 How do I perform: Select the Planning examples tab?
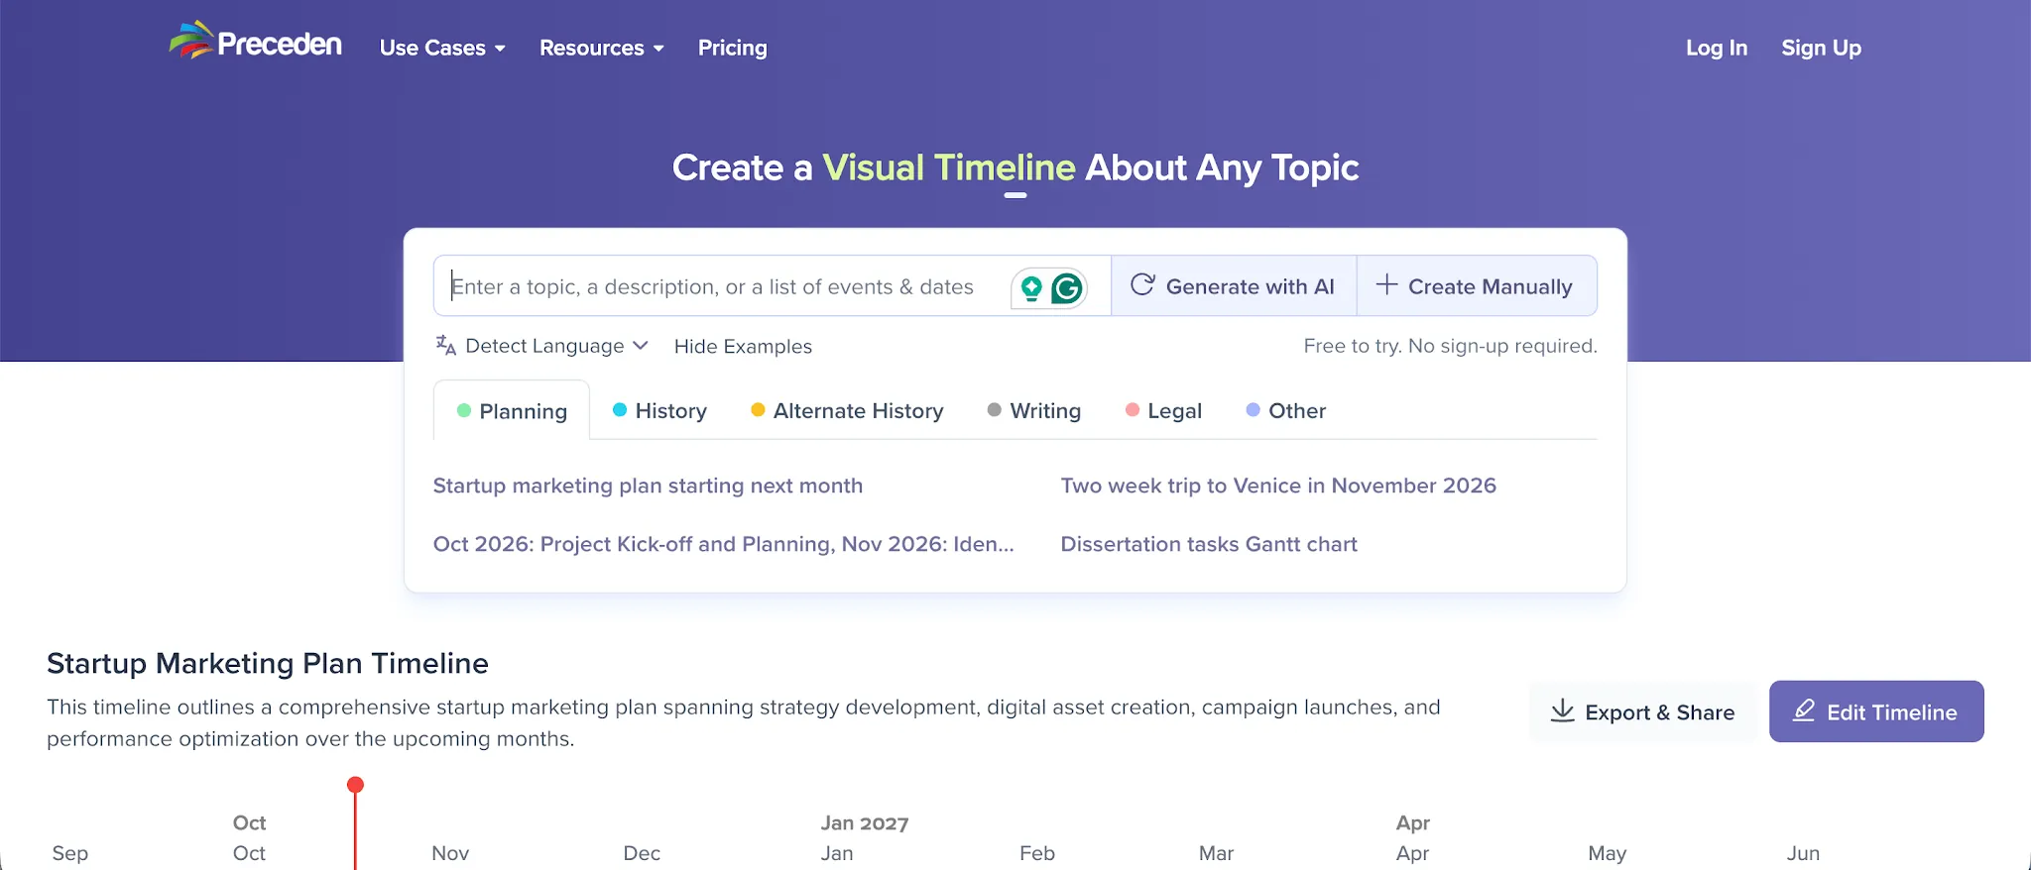tap(512, 410)
